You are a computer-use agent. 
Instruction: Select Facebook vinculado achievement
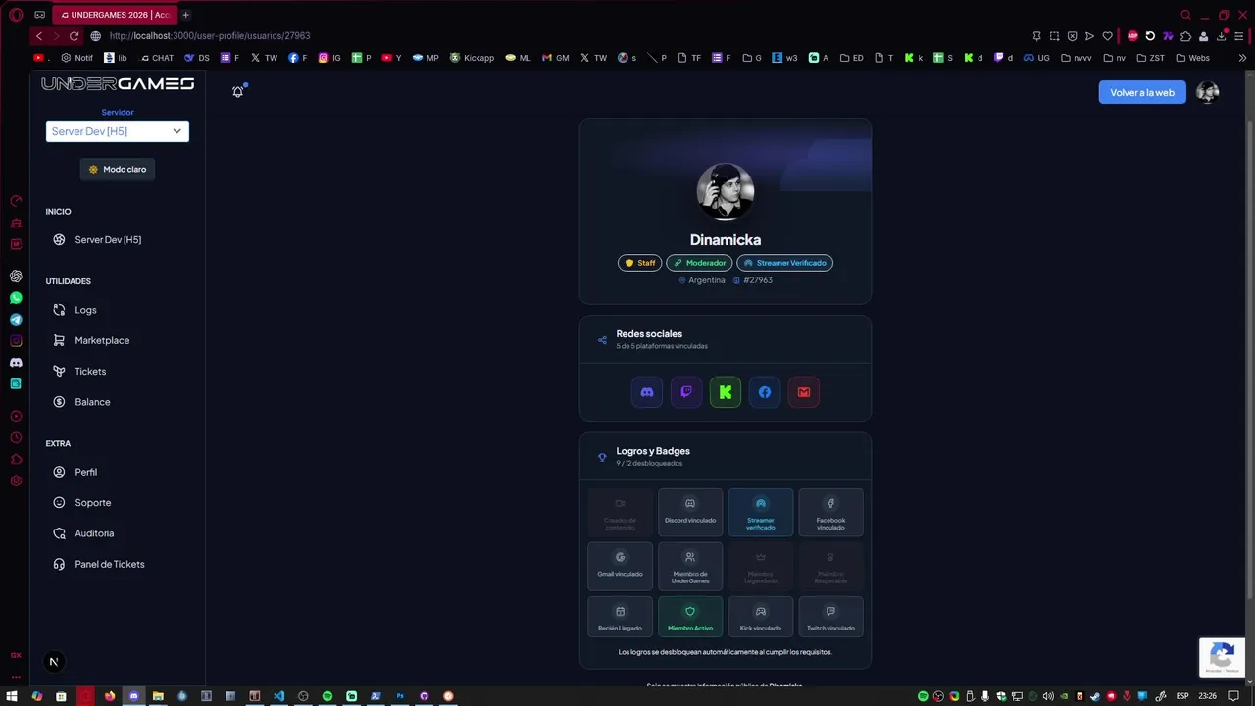coord(830,512)
